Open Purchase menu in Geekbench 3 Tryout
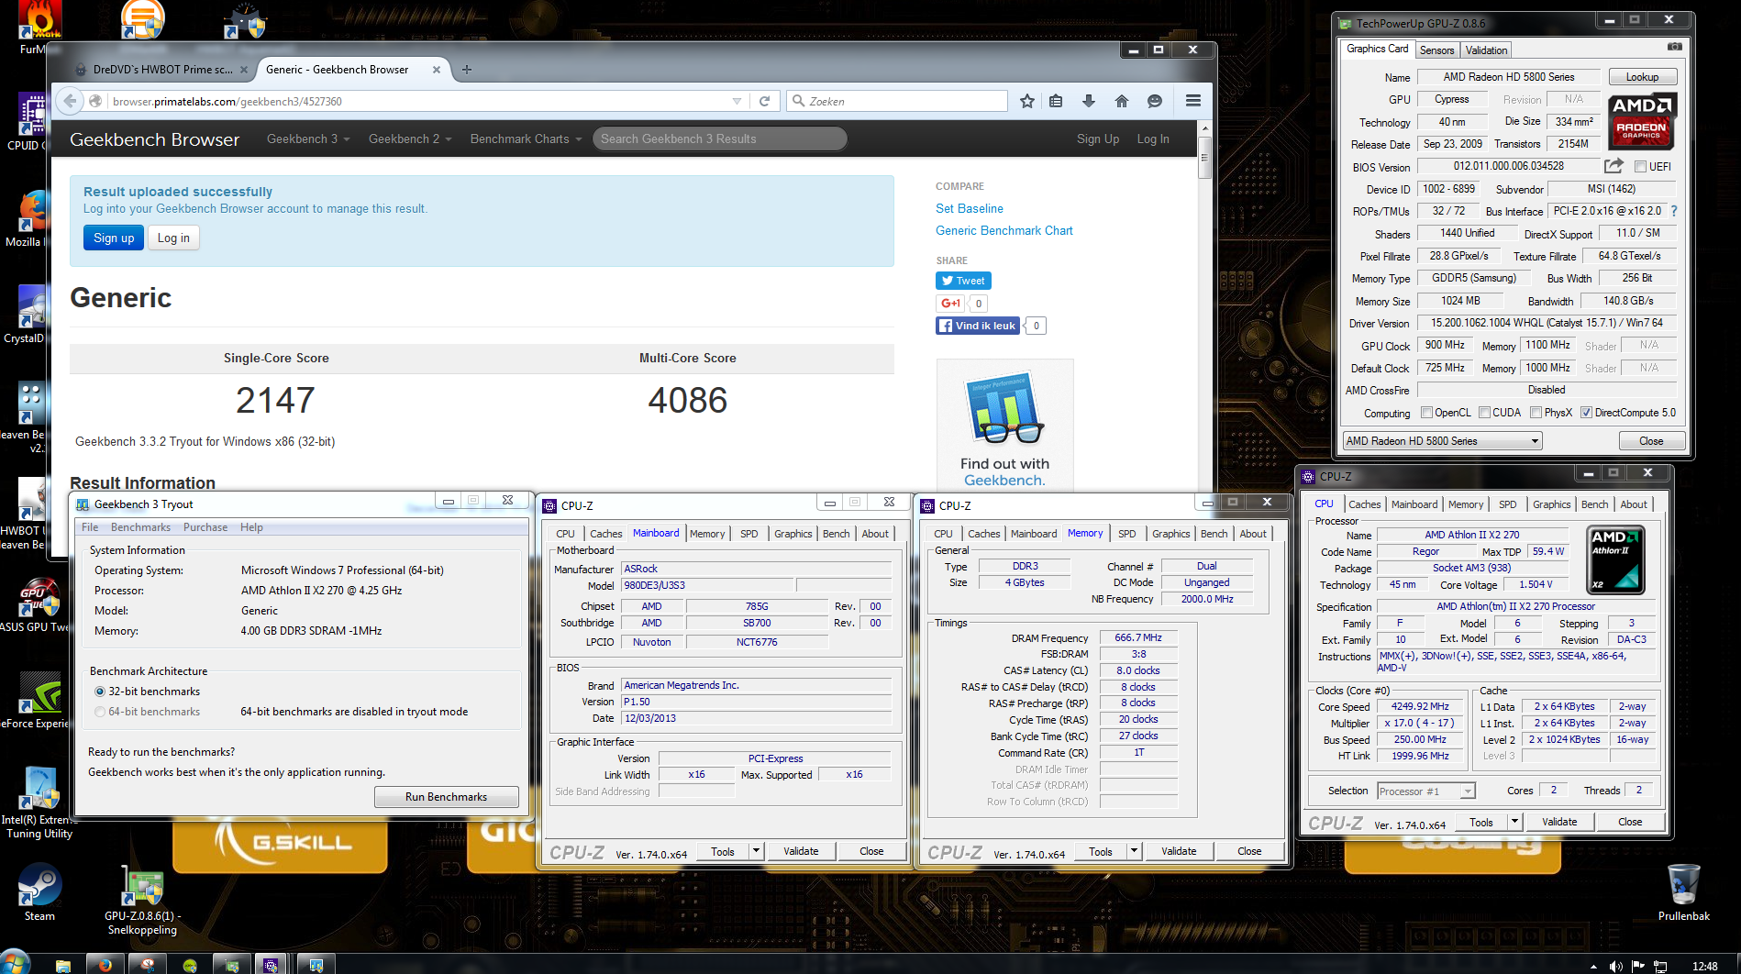 click(x=205, y=527)
